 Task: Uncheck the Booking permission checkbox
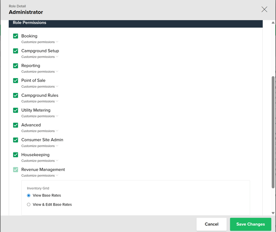[x=16, y=36]
